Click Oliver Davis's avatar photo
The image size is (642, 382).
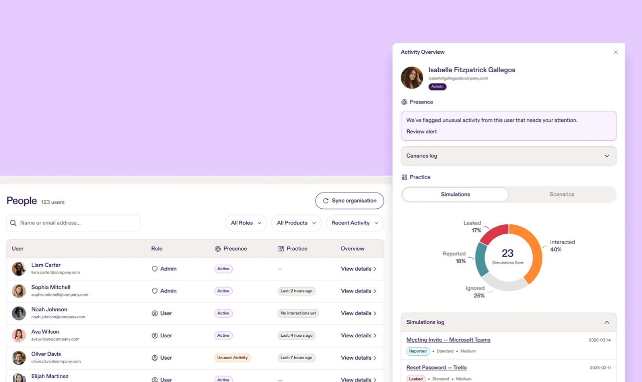[x=19, y=358]
